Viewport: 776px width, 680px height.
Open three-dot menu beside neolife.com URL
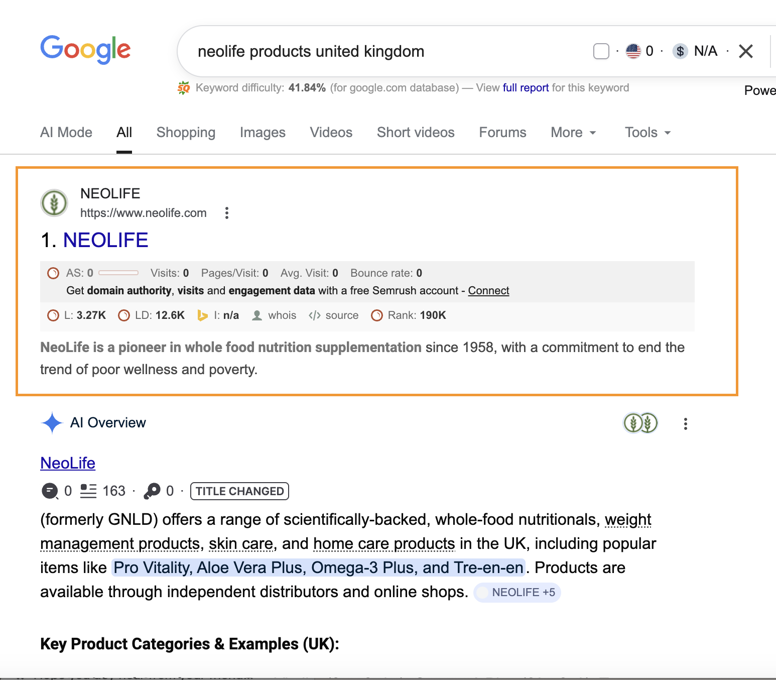click(x=227, y=213)
